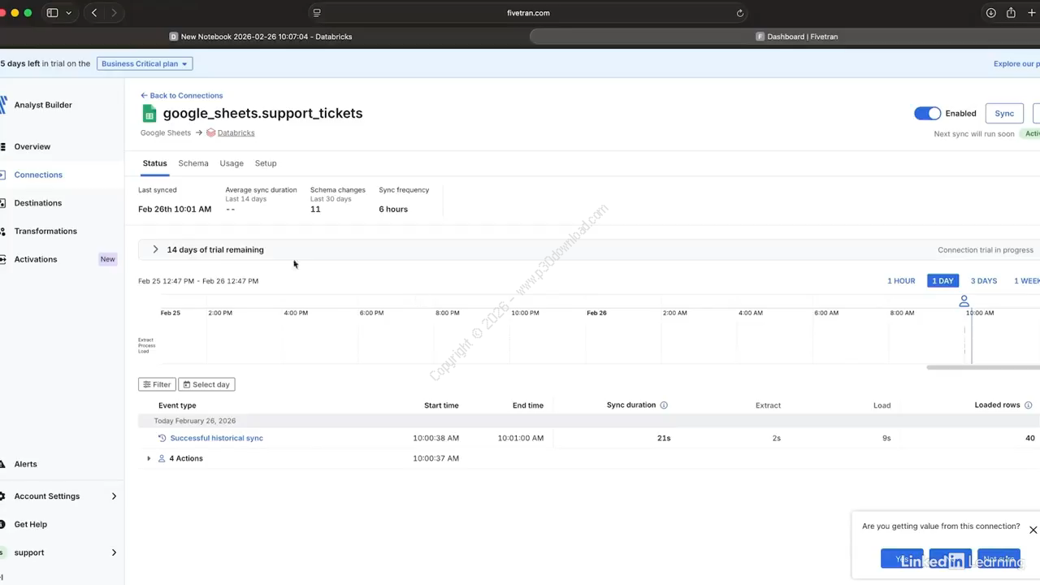Switch to the New Notebook Databricks tab
1040x585 pixels.
(261, 37)
